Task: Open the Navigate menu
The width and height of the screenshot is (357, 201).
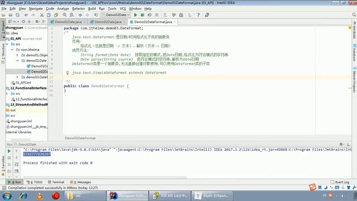Action: pos(36,9)
